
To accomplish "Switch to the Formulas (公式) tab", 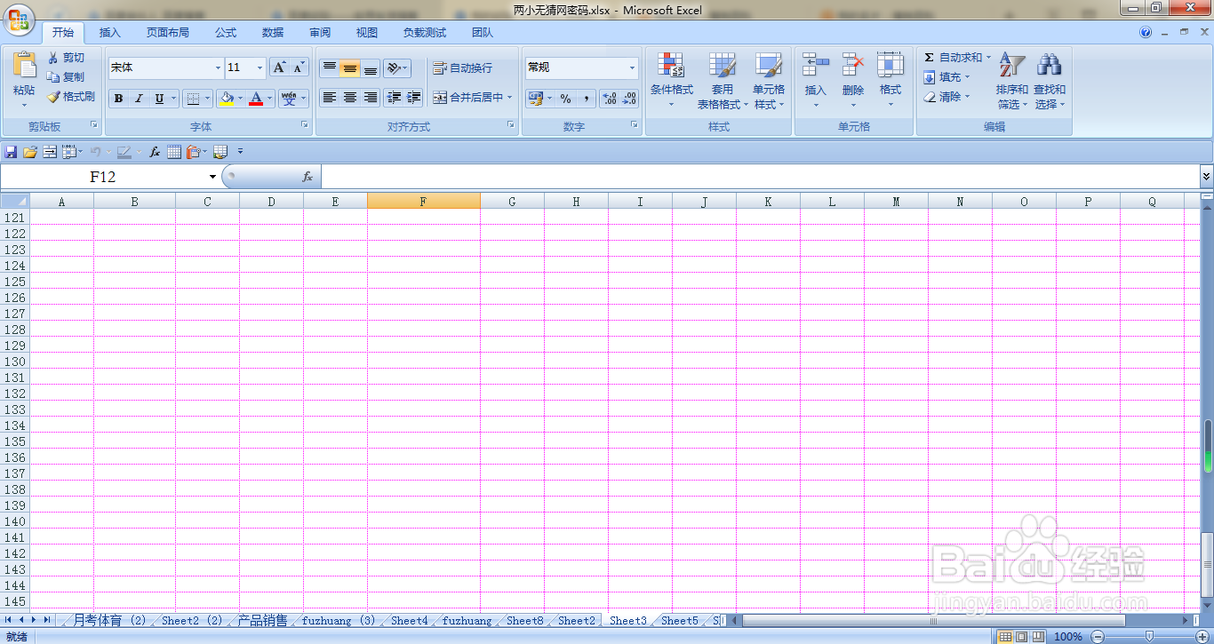I will pos(226,33).
